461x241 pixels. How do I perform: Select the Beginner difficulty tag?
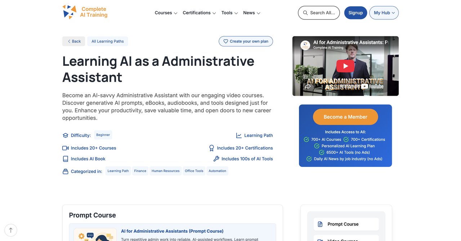coord(103,135)
